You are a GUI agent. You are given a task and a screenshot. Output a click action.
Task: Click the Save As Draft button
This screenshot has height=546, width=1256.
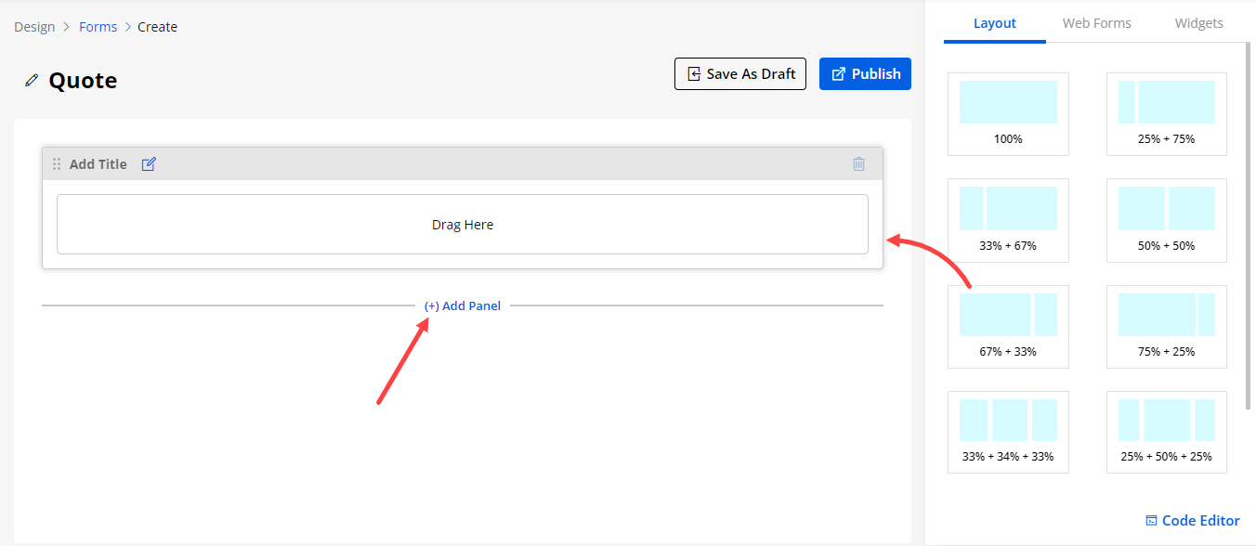(x=740, y=74)
